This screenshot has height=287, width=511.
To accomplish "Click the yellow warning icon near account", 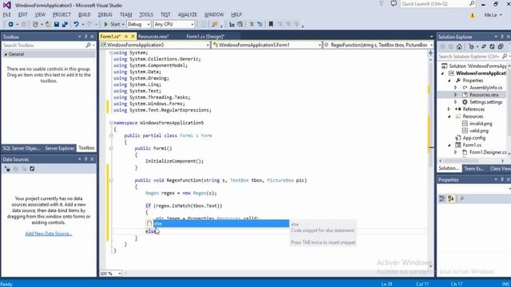I will click(472, 15).
